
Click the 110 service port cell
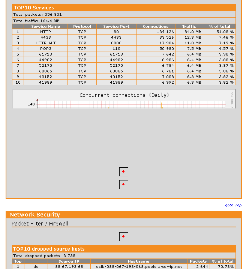(117, 48)
